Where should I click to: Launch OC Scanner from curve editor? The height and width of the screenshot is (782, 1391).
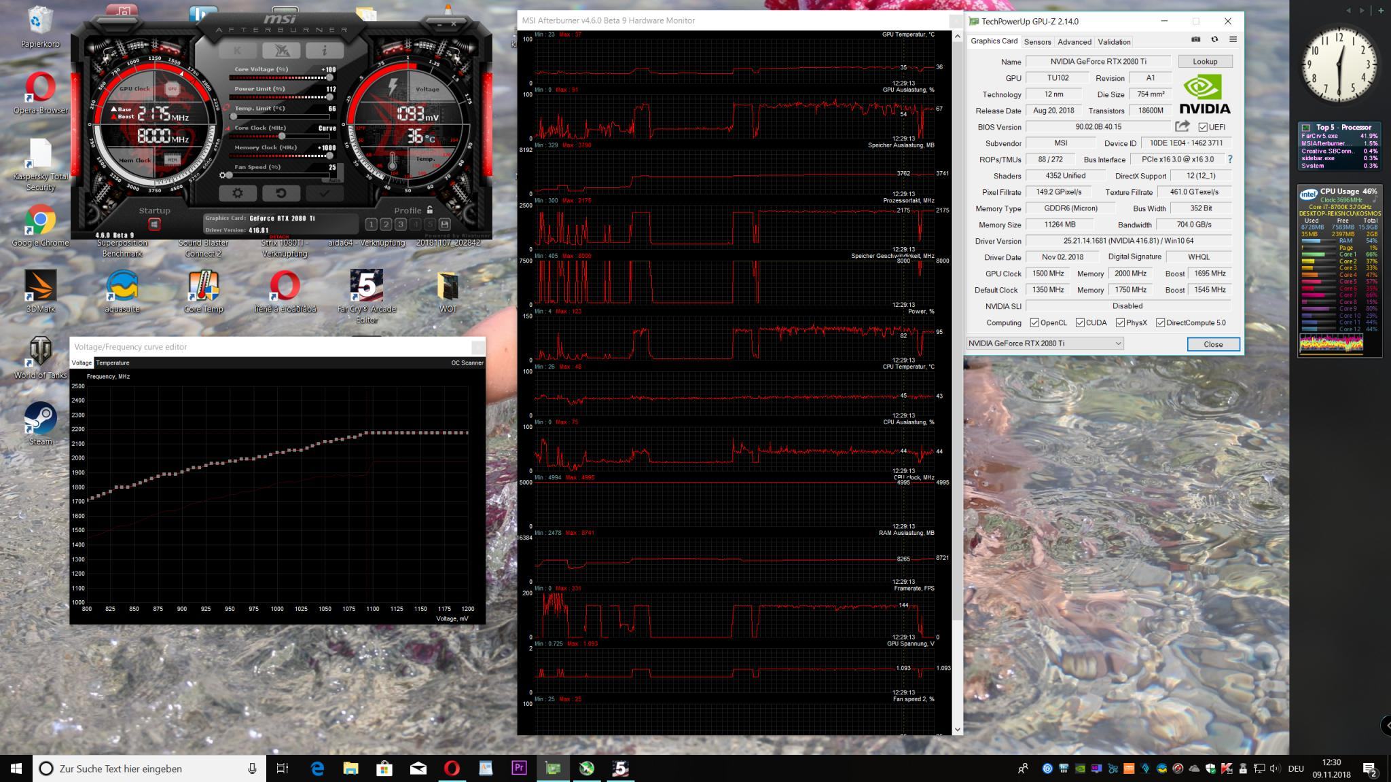coord(467,363)
